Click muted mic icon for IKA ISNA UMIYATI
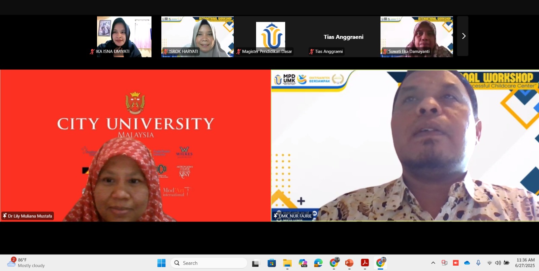Screen dimensions: 539x271 [92, 51]
